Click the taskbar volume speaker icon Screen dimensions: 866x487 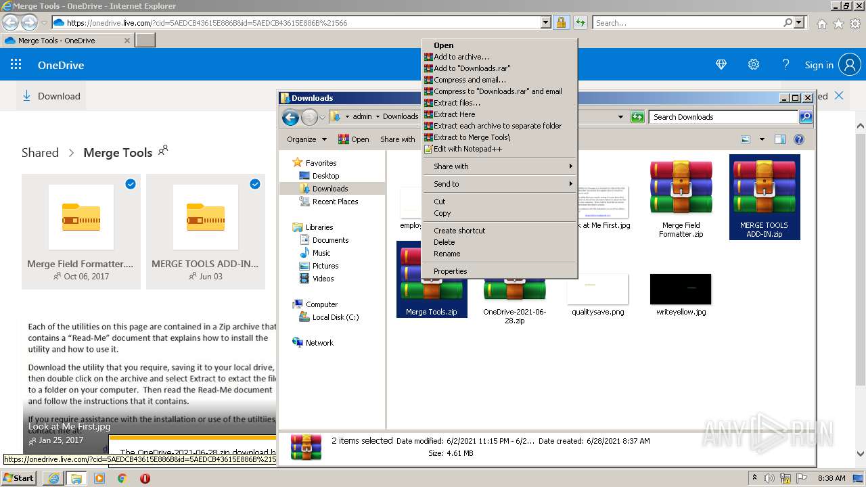[x=769, y=478]
